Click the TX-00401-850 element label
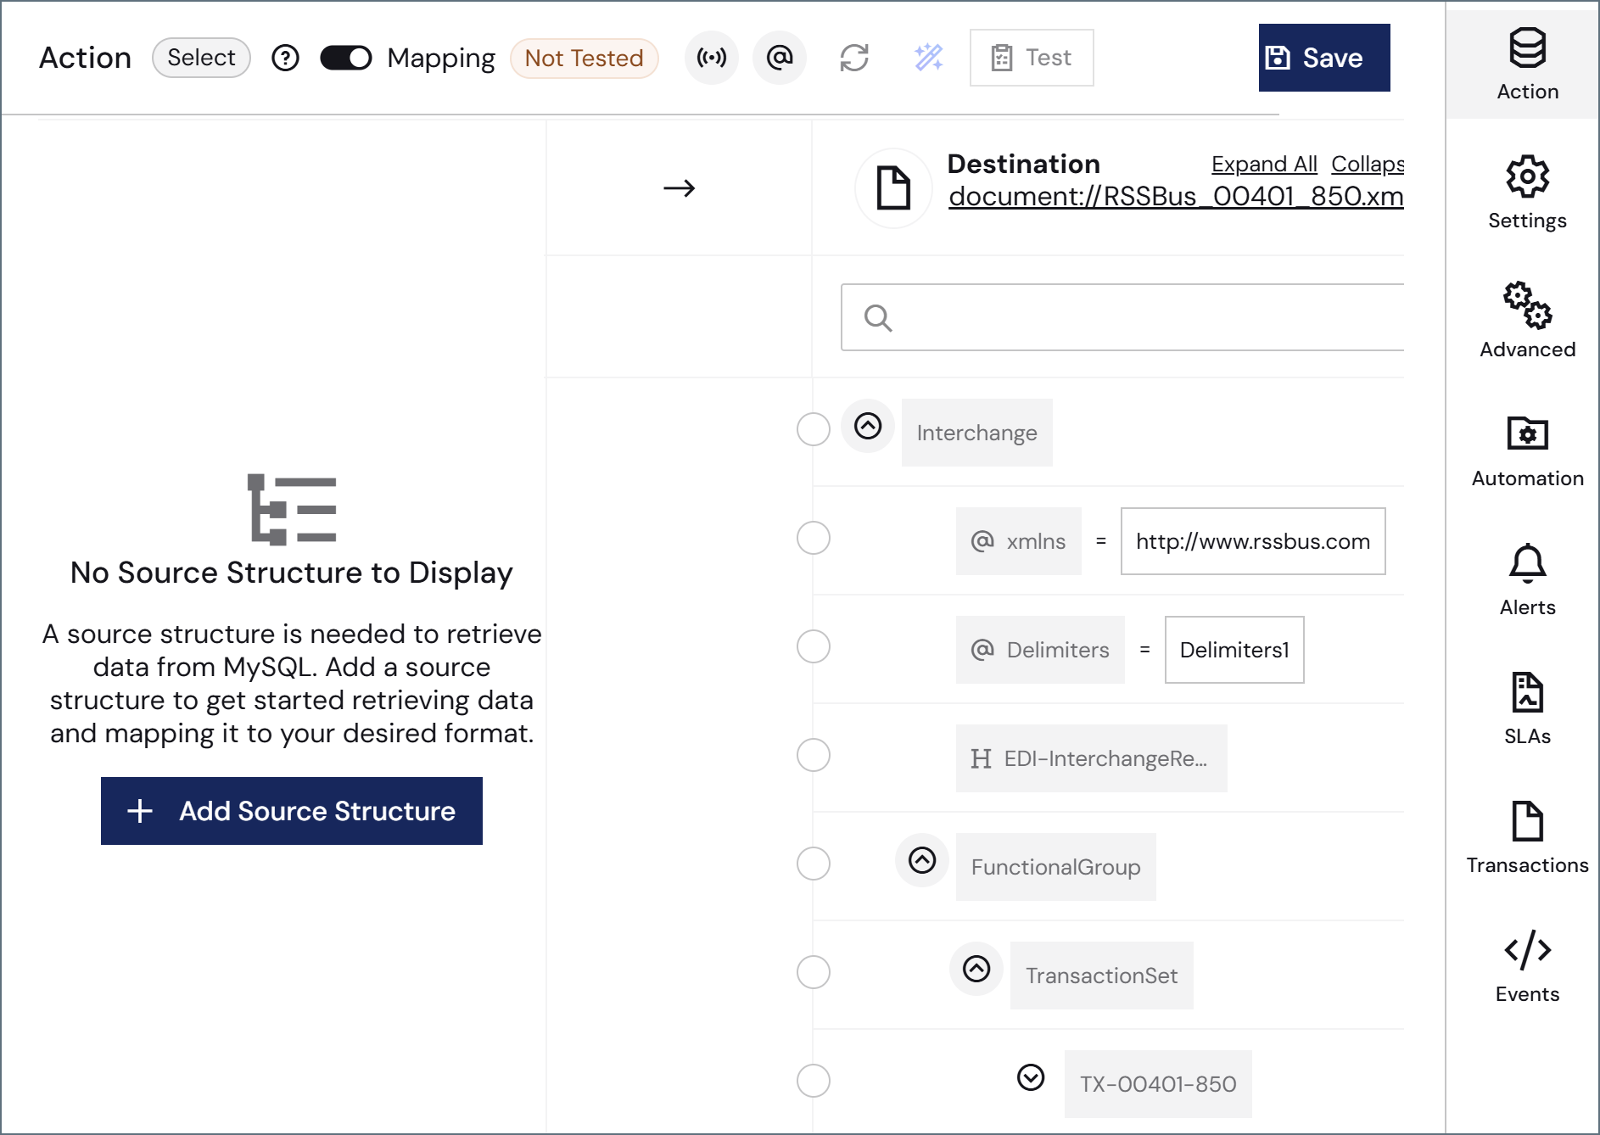This screenshot has height=1135, width=1600. click(1158, 1084)
